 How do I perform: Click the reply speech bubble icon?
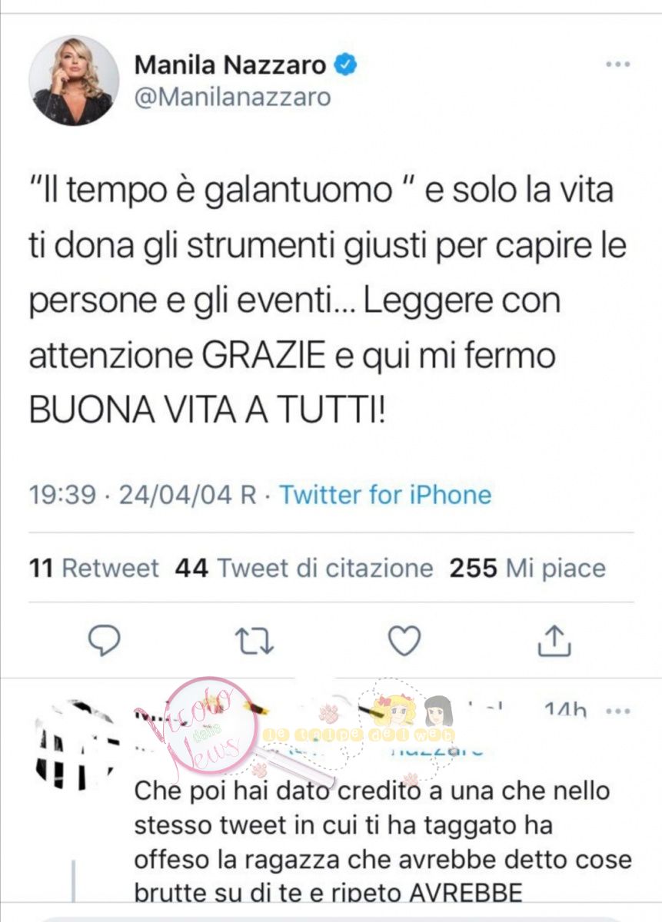click(x=105, y=640)
